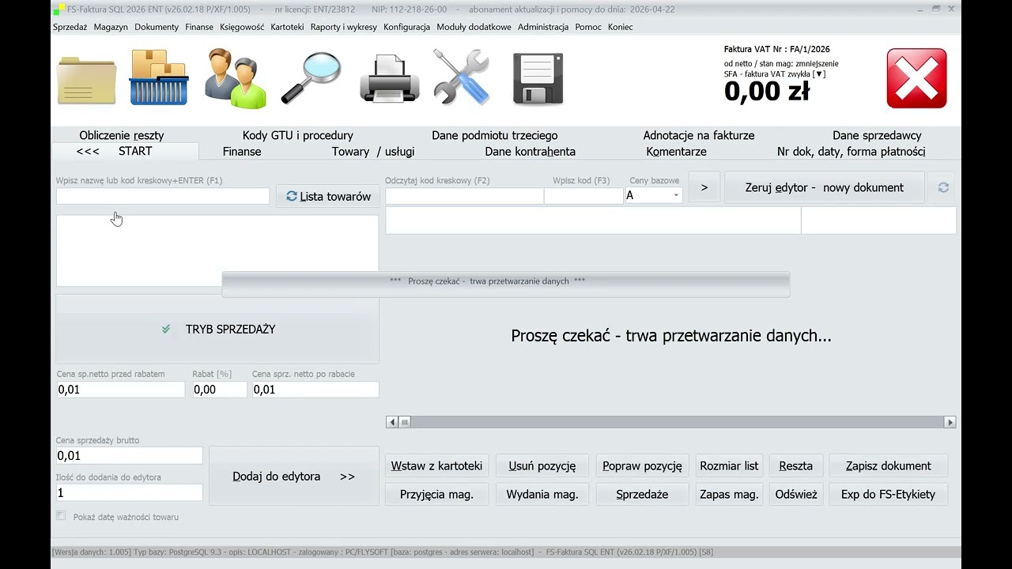Viewport: 1012px width, 569px height.
Task: Click the Reszta button
Action: tap(796, 465)
